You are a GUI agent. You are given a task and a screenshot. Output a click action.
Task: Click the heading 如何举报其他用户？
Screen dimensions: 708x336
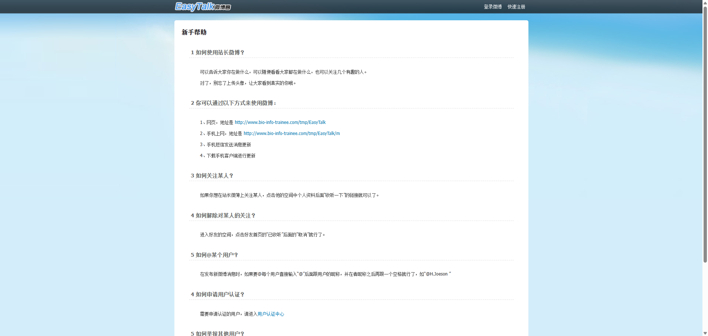pos(218,333)
